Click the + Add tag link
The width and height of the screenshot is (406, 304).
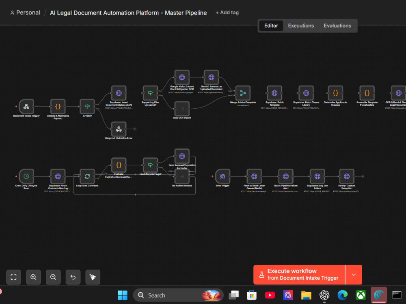tap(227, 13)
